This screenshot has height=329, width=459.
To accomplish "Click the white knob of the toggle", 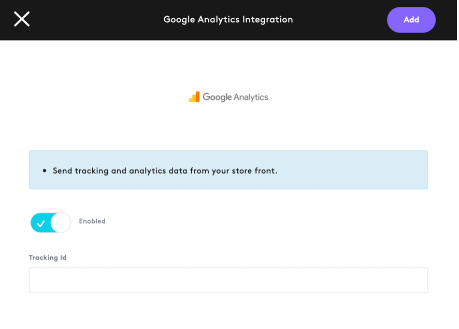I will point(61,223).
